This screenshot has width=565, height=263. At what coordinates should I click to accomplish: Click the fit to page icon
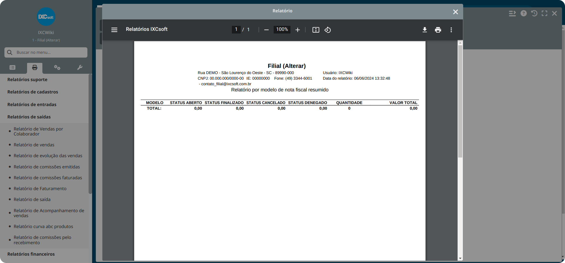click(316, 30)
